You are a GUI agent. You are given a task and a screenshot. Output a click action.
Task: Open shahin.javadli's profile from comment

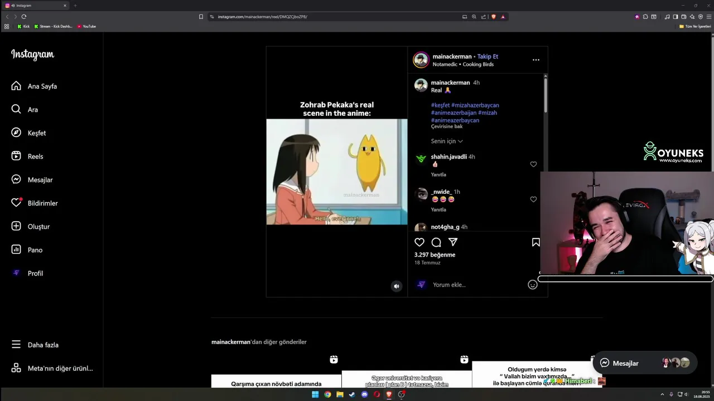[x=448, y=157]
